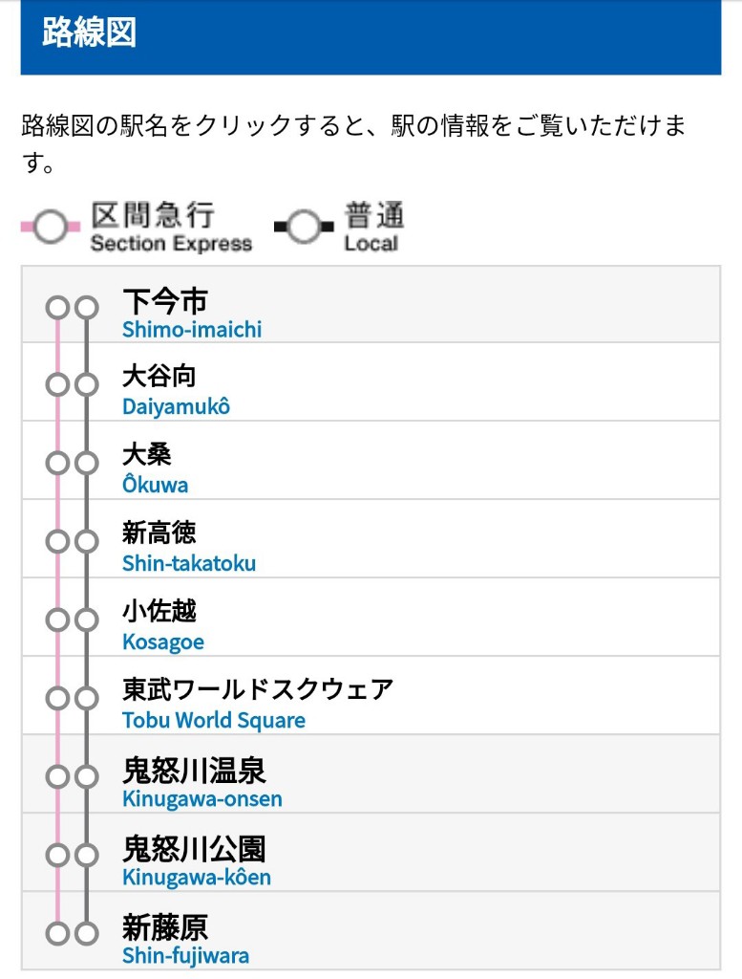
Task: View Shin-takatoku station details
Action: (x=189, y=548)
